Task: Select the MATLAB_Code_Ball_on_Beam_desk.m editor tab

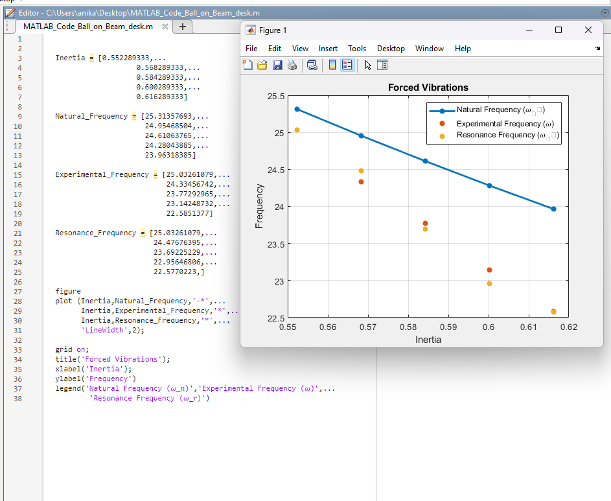Action: click(88, 27)
